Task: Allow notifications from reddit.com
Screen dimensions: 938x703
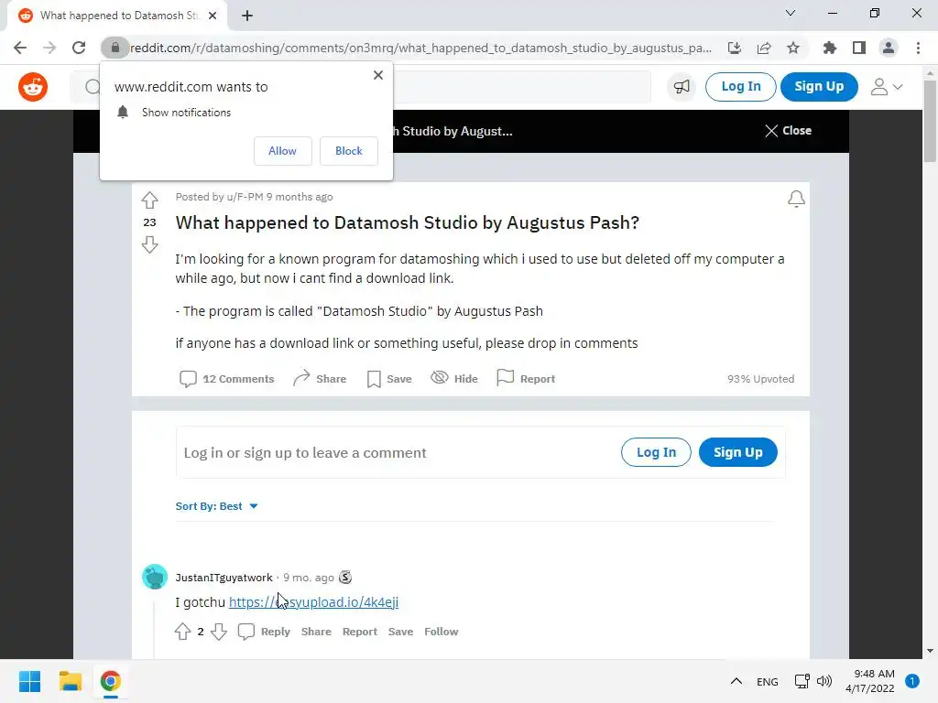Action: pyautogui.click(x=282, y=151)
